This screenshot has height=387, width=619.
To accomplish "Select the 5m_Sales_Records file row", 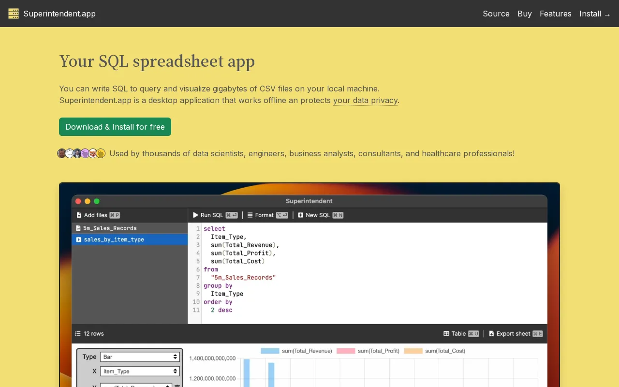I will [x=130, y=228].
